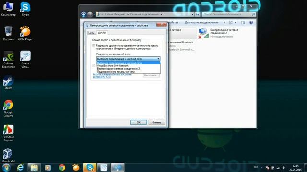
Task: Close the wireless connection properties dialog
Action: pyautogui.click(x=162, y=24)
